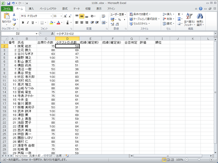Click the Undo arrow icon
This screenshot has width=218, height=163.
(13, 3)
